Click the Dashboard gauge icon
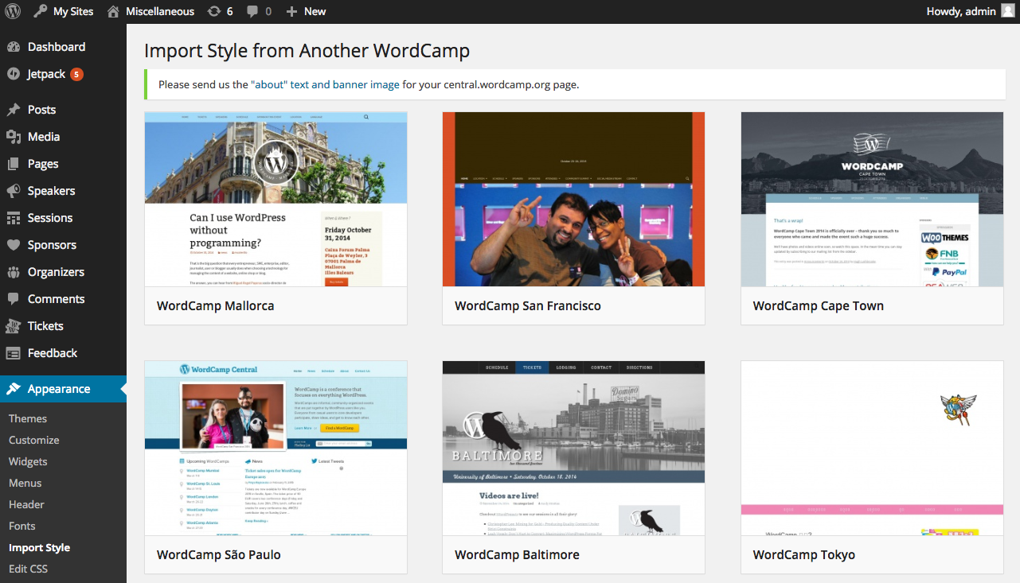The height and width of the screenshot is (583, 1020). point(14,47)
